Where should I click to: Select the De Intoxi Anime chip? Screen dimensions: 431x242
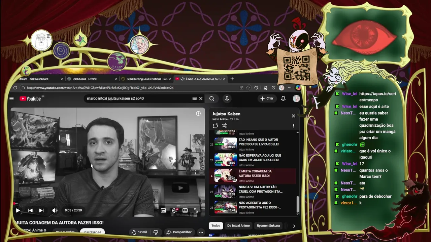point(238,226)
